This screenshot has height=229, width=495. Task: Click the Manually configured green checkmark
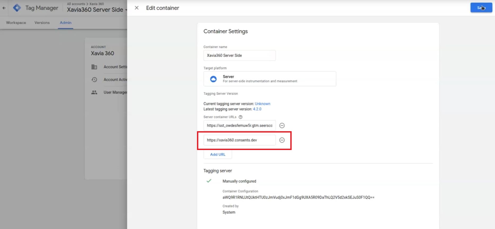point(209,181)
